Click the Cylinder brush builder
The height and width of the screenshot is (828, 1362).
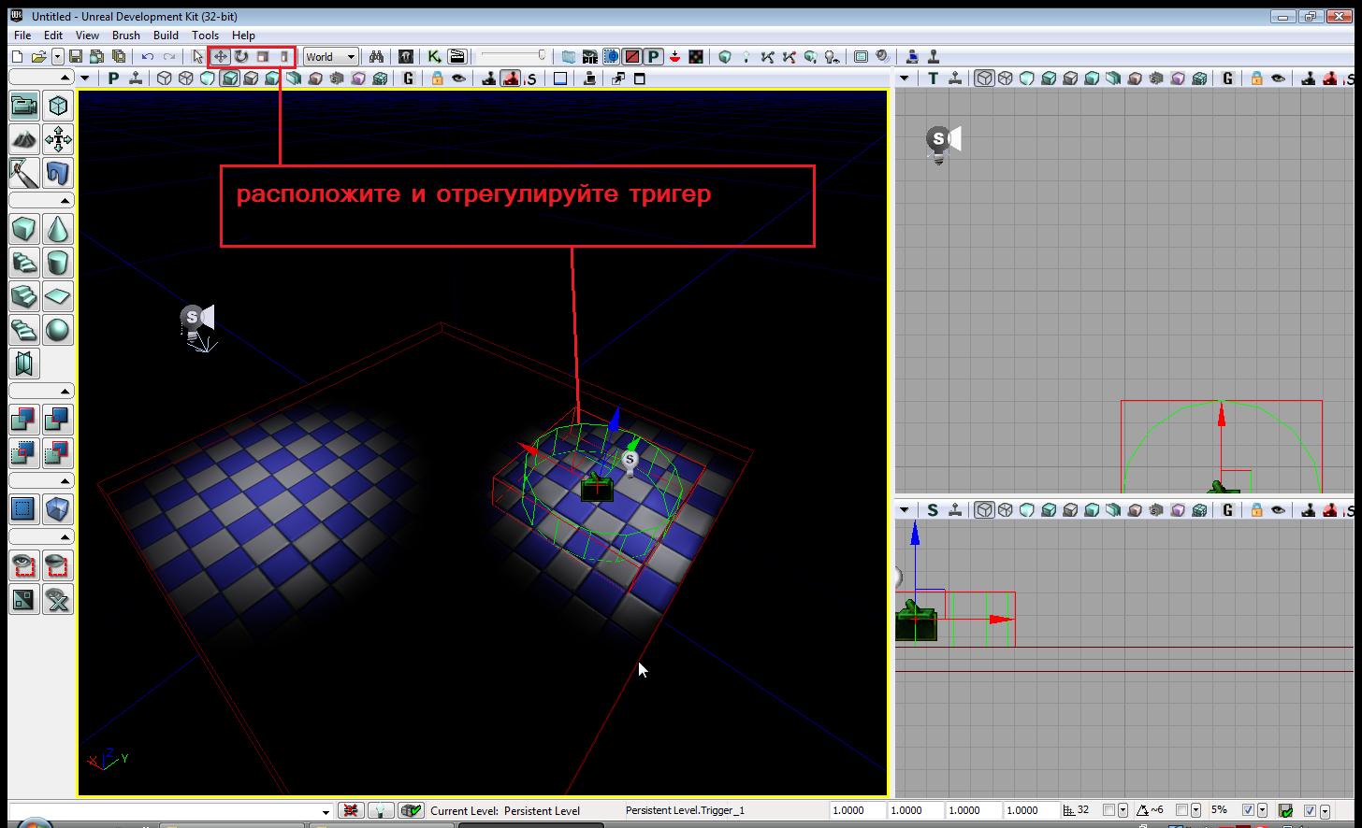pyautogui.click(x=58, y=263)
